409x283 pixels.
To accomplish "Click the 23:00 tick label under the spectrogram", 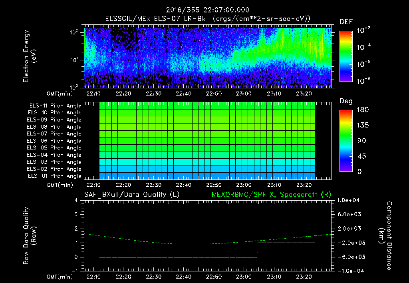I will pos(244,94).
